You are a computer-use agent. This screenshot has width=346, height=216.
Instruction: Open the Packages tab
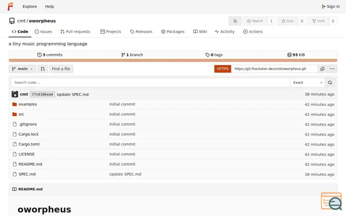tap(173, 32)
